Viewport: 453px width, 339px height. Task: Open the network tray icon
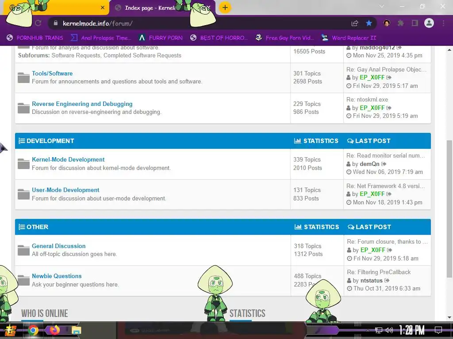pyautogui.click(x=379, y=330)
